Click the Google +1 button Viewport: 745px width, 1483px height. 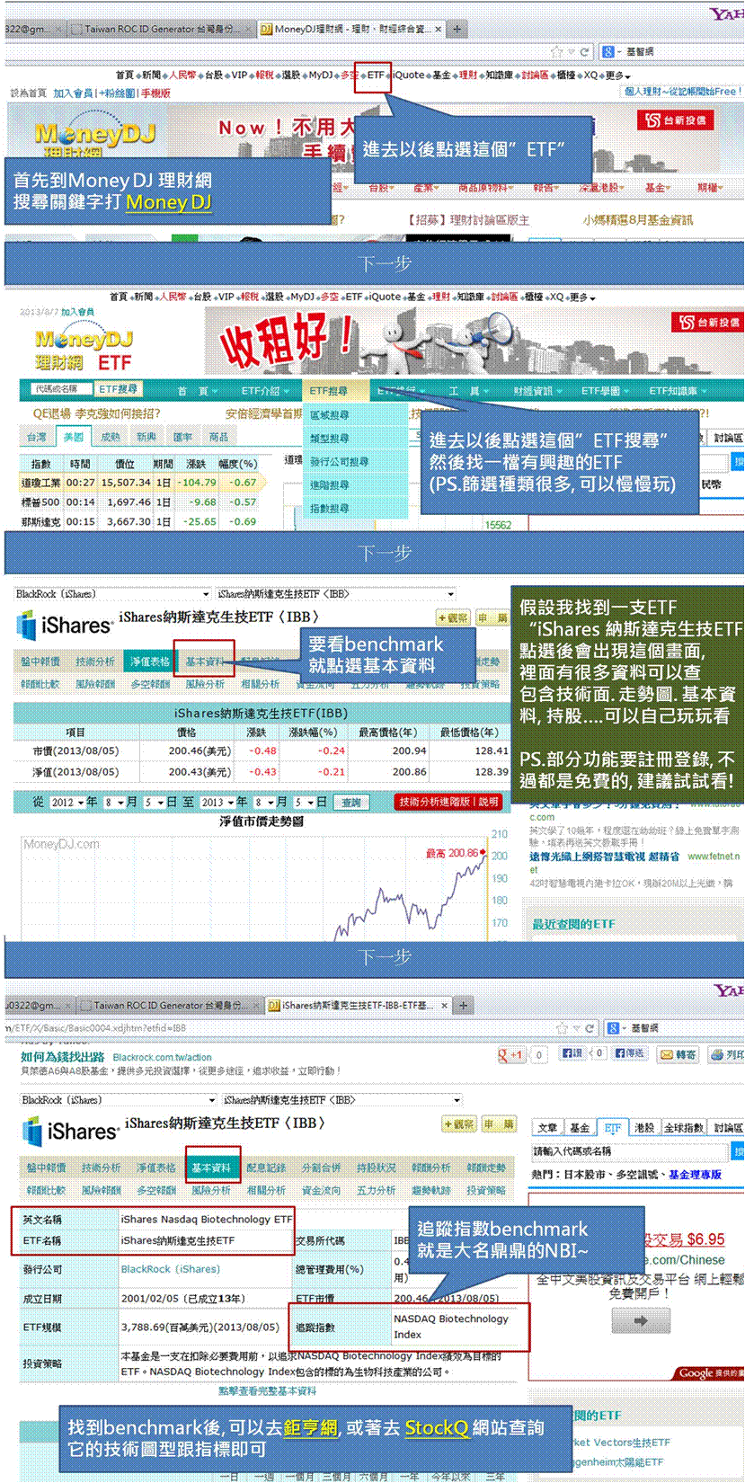pyautogui.click(x=511, y=1054)
